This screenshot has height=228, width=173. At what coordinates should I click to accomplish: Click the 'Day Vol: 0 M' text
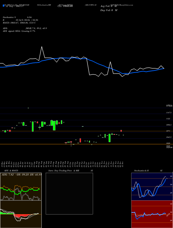109,10
